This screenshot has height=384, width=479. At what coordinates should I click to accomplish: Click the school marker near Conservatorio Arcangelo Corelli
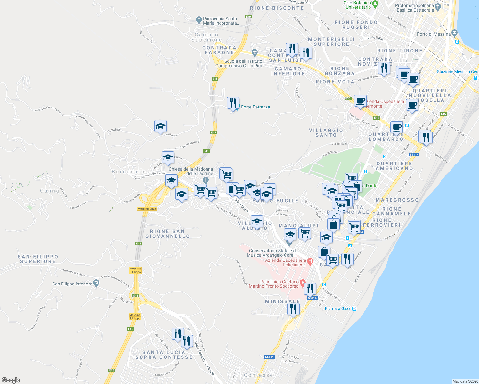pyautogui.click(x=290, y=235)
